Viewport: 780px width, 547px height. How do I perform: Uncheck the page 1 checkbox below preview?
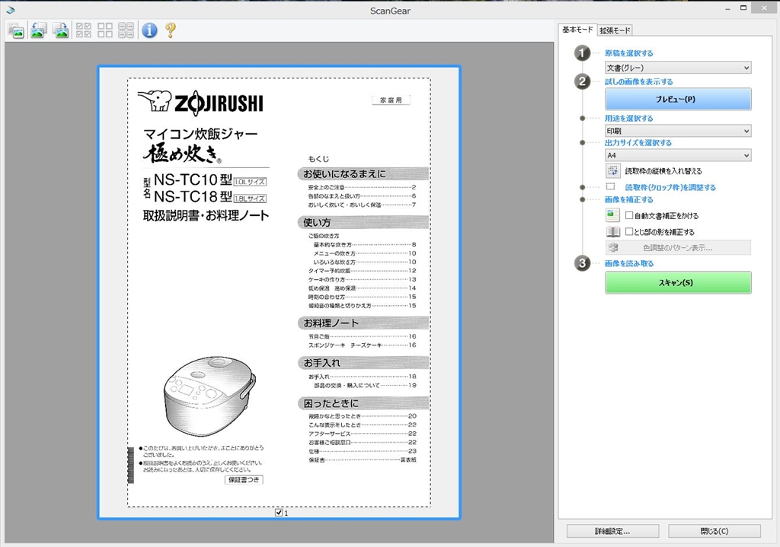coord(279,512)
